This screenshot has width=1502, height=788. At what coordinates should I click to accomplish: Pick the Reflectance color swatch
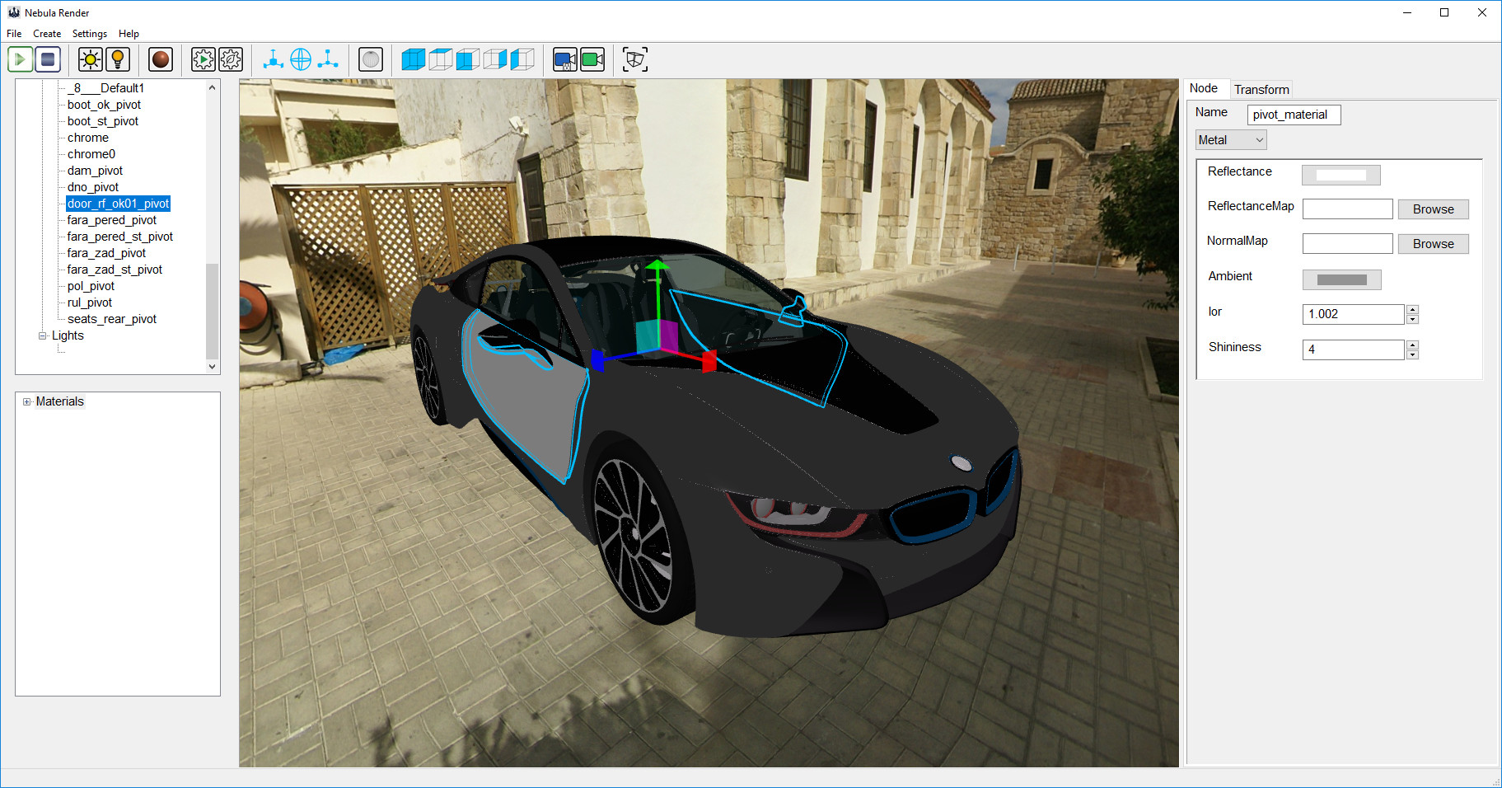click(x=1341, y=175)
